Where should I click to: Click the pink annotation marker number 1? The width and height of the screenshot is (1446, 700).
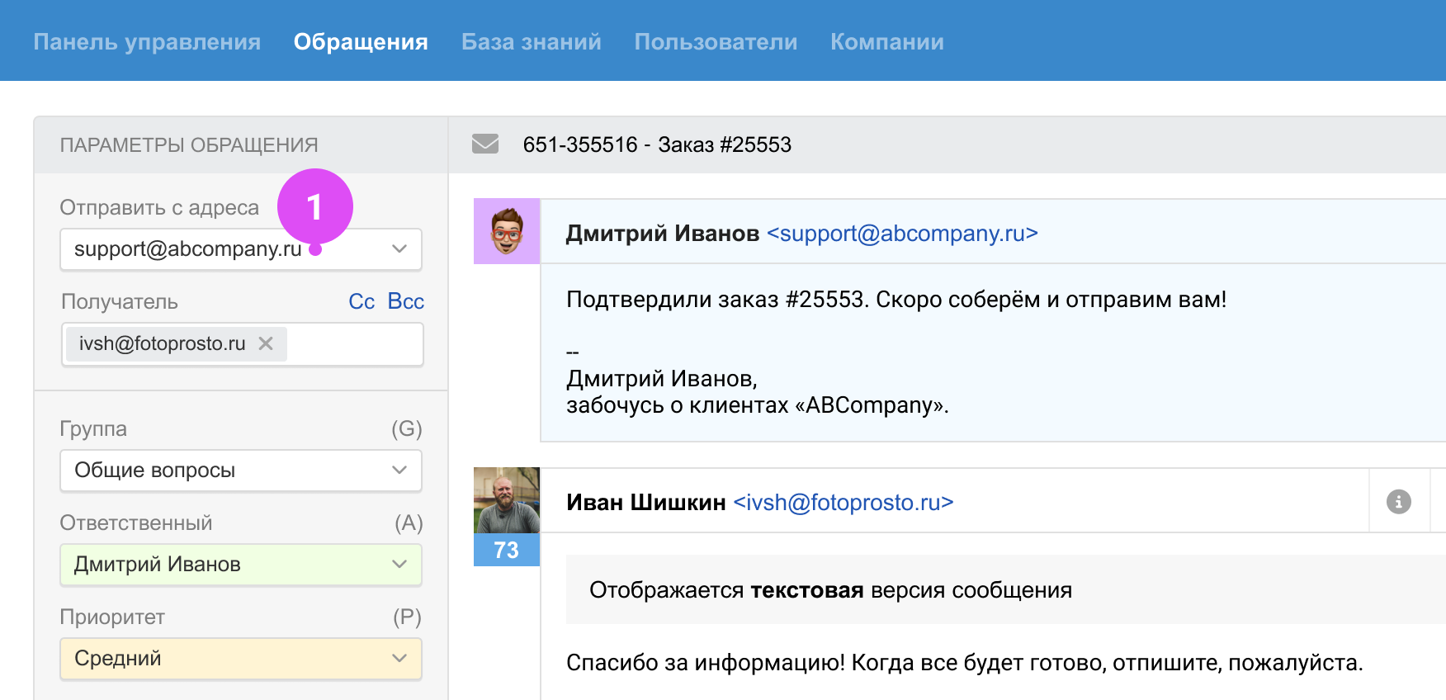point(314,206)
